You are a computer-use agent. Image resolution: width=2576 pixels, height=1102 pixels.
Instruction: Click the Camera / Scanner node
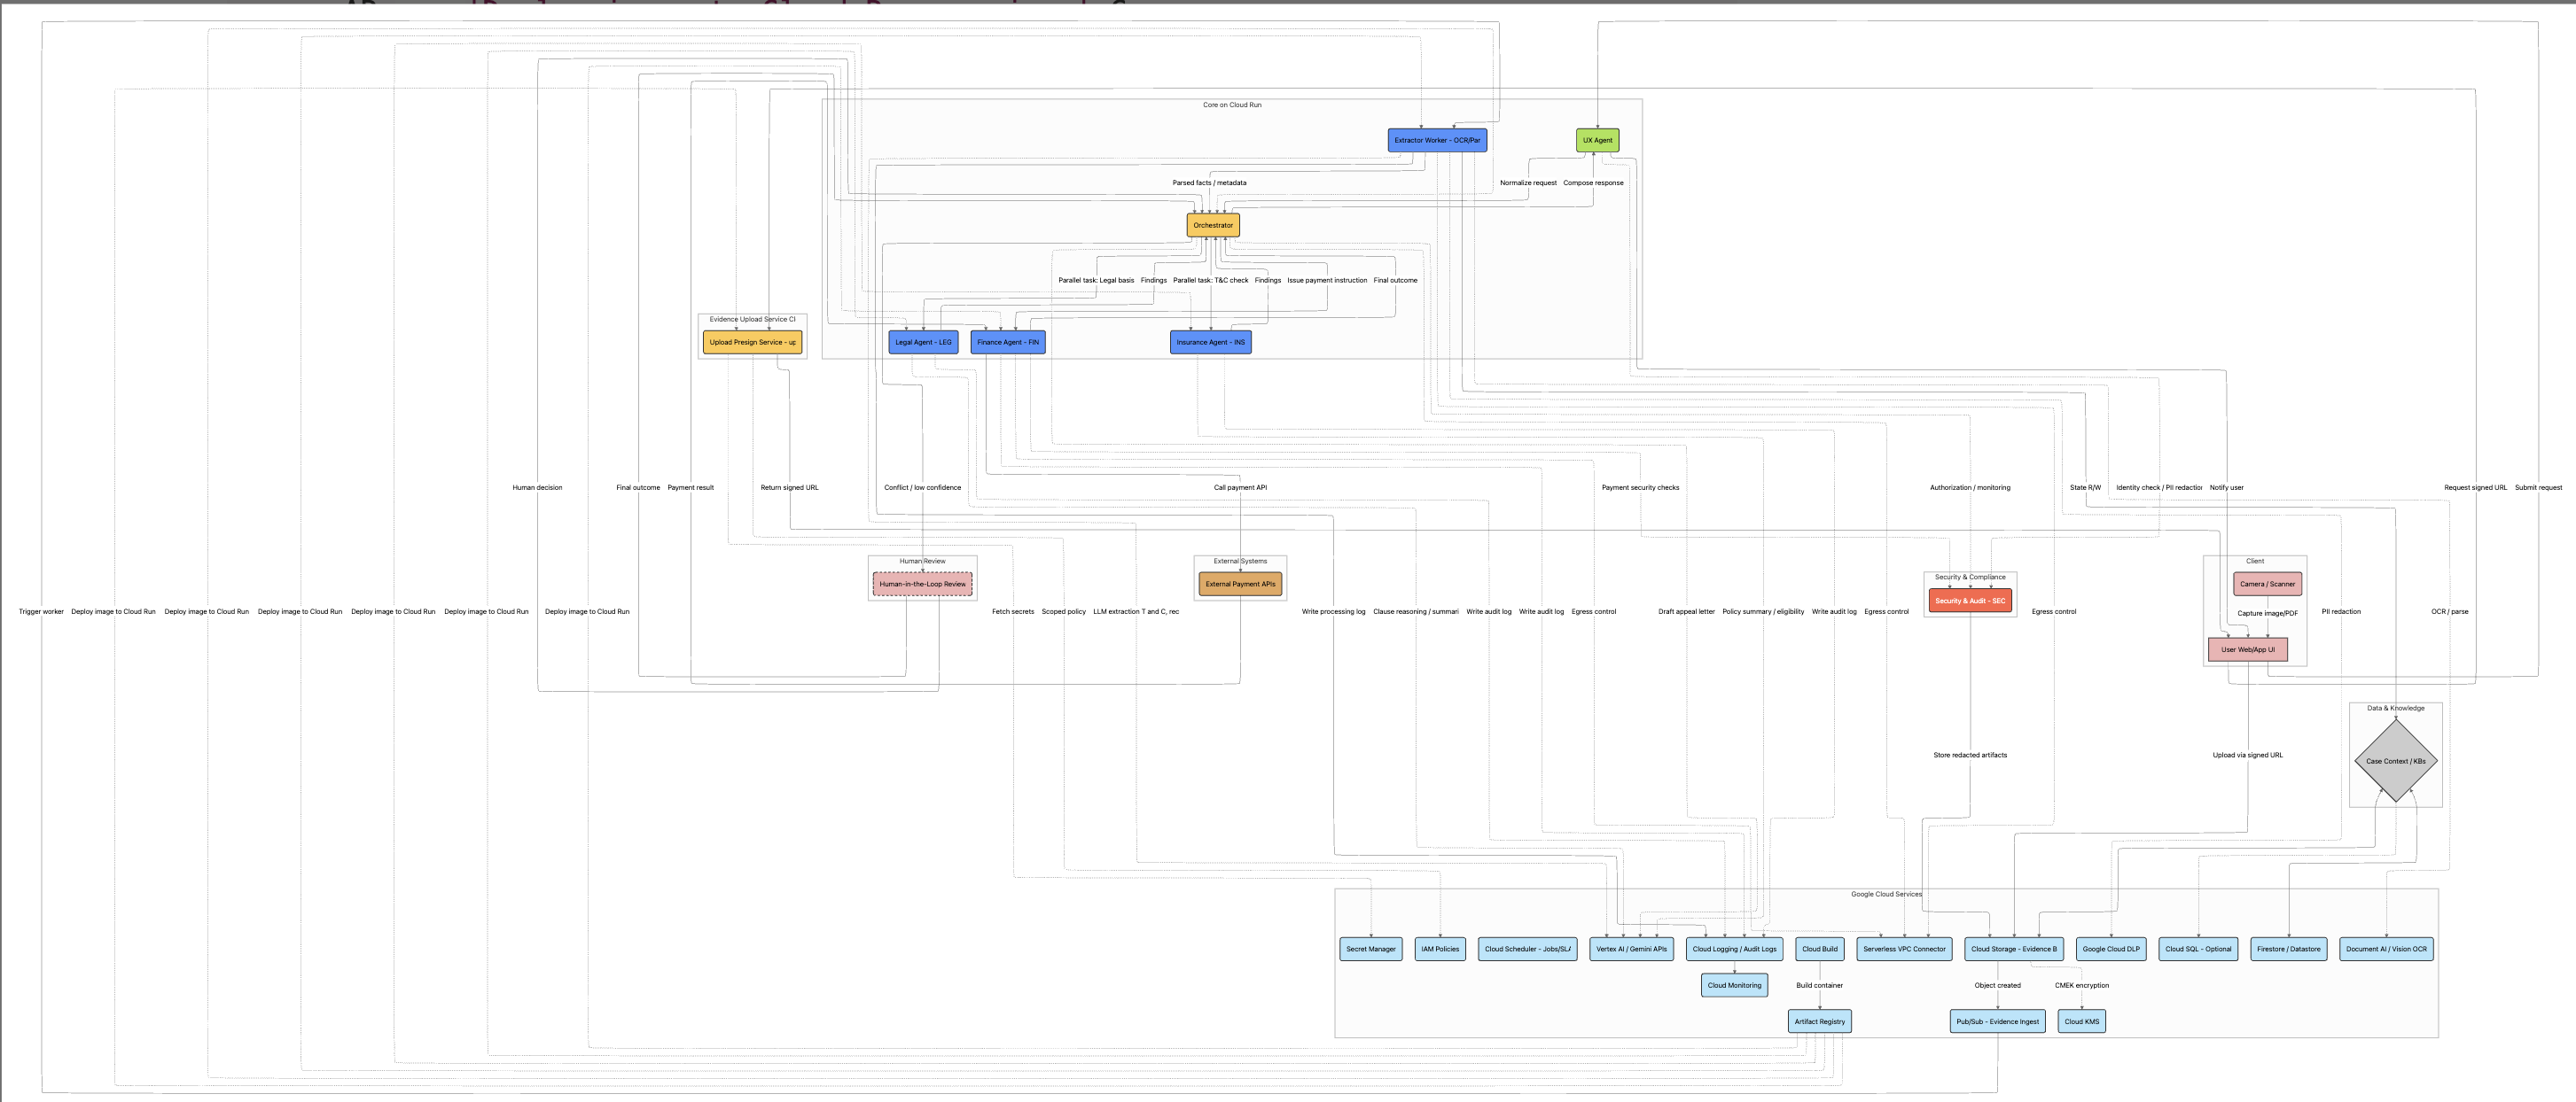tap(2267, 584)
